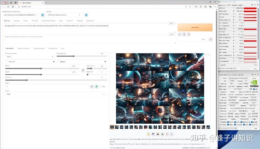Screen dimensions: 260x149
Task: Read generation parameters arrow icon under Generate
Action: tap(179, 34)
